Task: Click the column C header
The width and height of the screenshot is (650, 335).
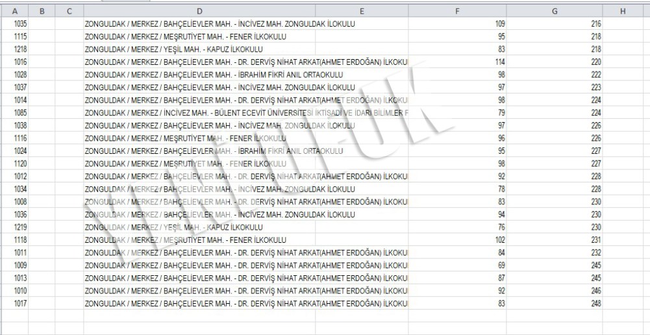Action: coord(69,11)
